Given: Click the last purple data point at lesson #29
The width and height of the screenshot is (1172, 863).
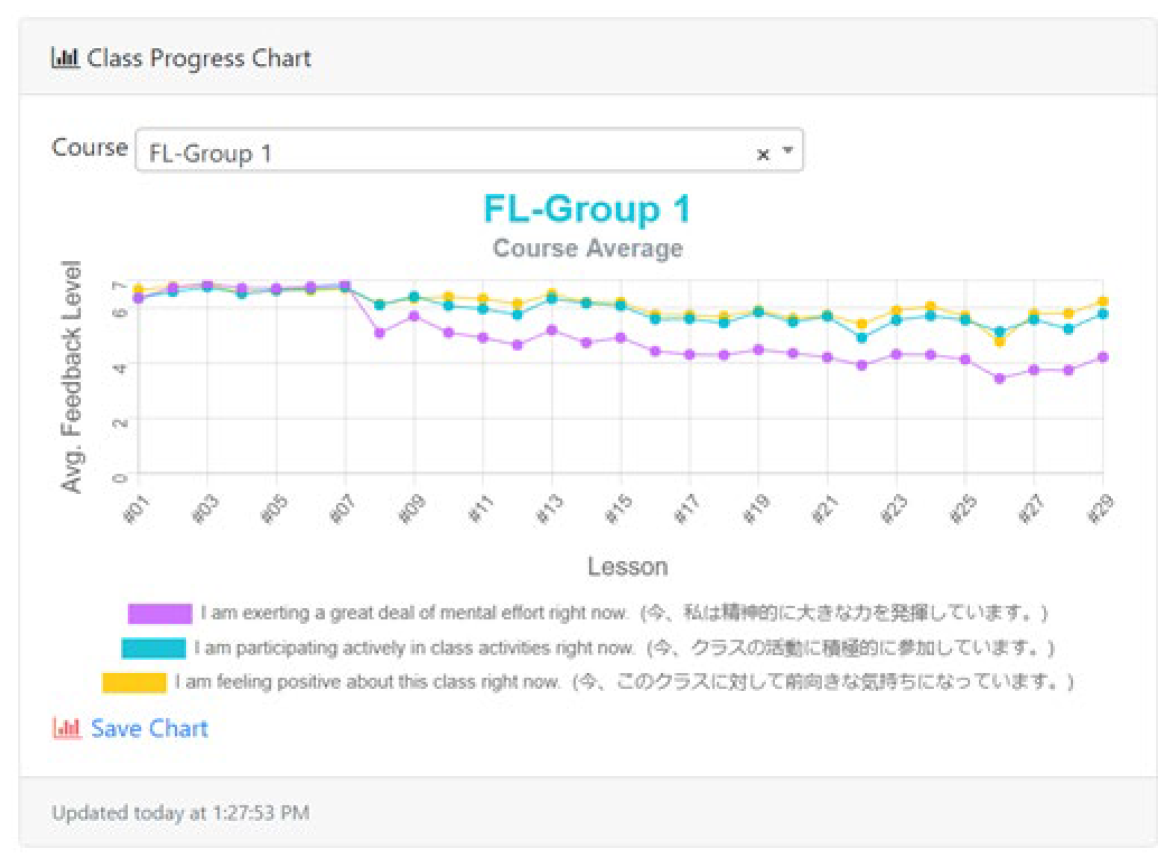Looking at the screenshot, I should (1103, 357).
